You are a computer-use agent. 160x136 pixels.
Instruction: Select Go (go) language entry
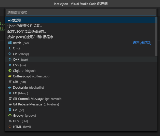[81, 110]
